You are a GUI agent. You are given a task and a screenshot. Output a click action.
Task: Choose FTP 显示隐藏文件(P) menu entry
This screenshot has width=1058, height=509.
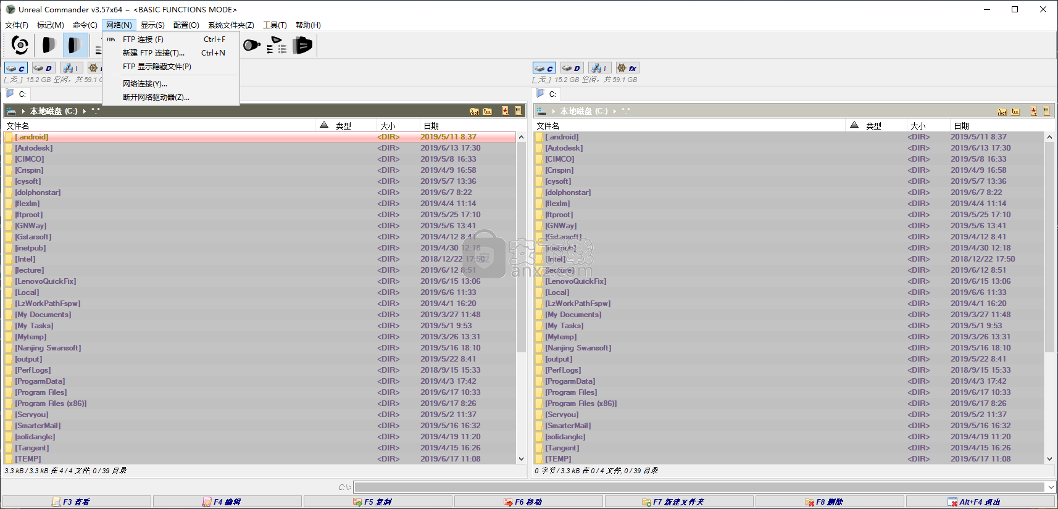tap(171, 67)
